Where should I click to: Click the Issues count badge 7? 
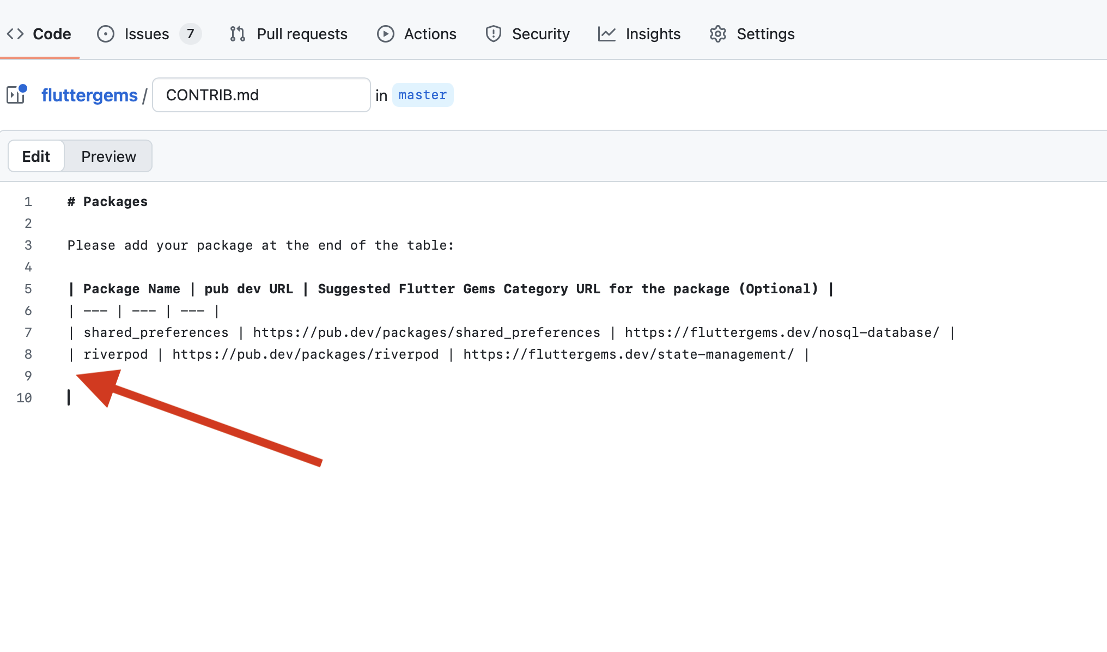click(191, 34)
